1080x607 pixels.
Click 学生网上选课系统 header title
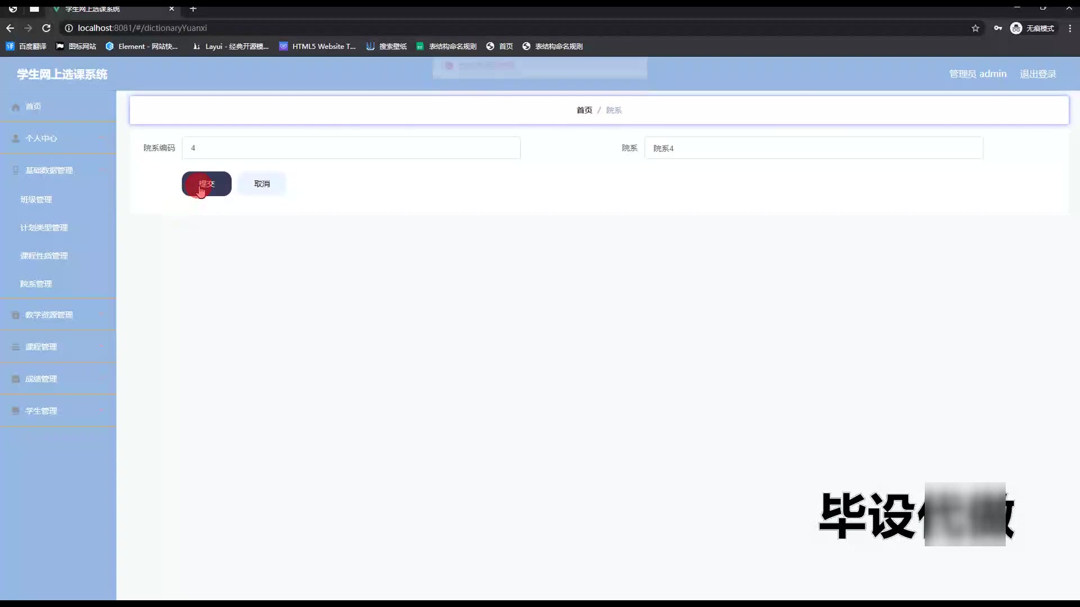(62, 74)
